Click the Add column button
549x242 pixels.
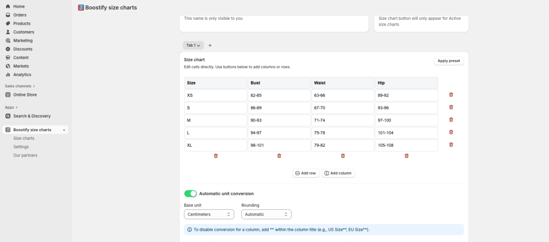pyautogui.click(x=338, y=173)
